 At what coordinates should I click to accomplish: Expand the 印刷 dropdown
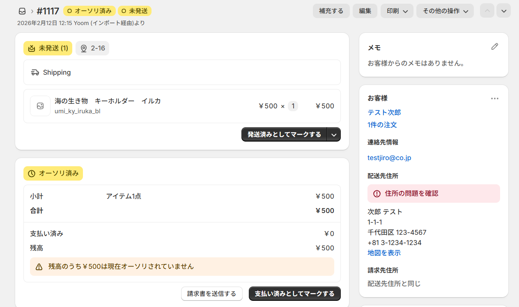point(397,11)
